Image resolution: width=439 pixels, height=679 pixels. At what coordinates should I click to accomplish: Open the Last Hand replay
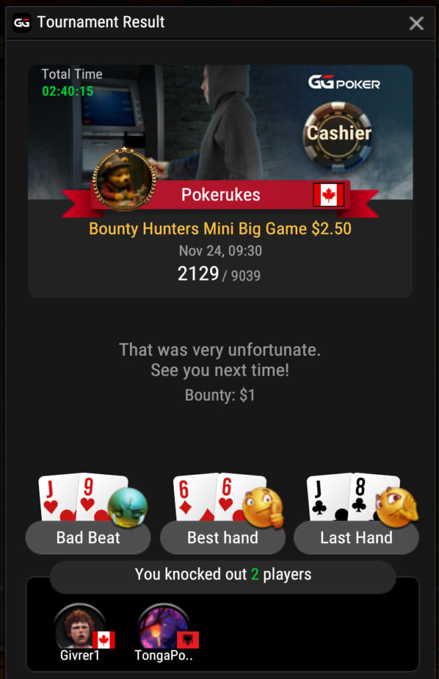click(x=356, y=537)
